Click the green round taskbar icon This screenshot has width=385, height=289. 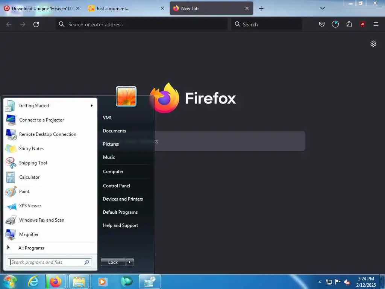[126, 281]
